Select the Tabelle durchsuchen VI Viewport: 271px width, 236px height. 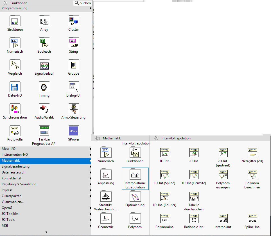pyautogui.click(x=194, y=197)
